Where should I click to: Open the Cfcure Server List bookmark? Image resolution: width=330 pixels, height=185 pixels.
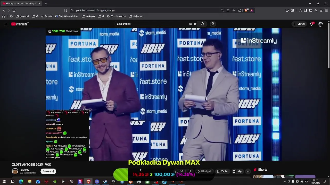pyautogui.click(x=116, y=16)
